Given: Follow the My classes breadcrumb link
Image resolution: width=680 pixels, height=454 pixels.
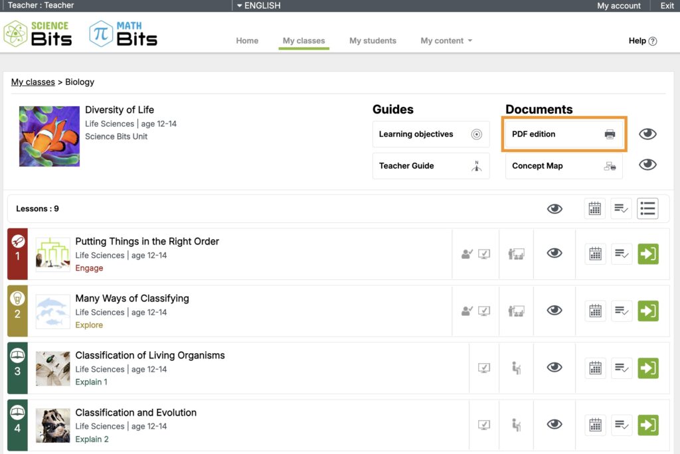Looking at the screenshot, I should tap(33, 82).
